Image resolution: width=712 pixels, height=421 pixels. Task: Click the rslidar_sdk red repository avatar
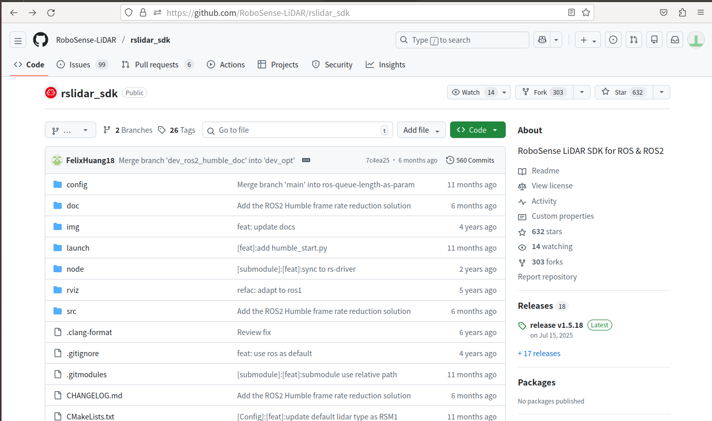pyautogui.click(x=51, y=93)
